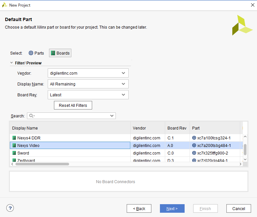Screen dimensions: 257x217
Task: Sort by Board Rev column header
Action: tap(177, 128)
